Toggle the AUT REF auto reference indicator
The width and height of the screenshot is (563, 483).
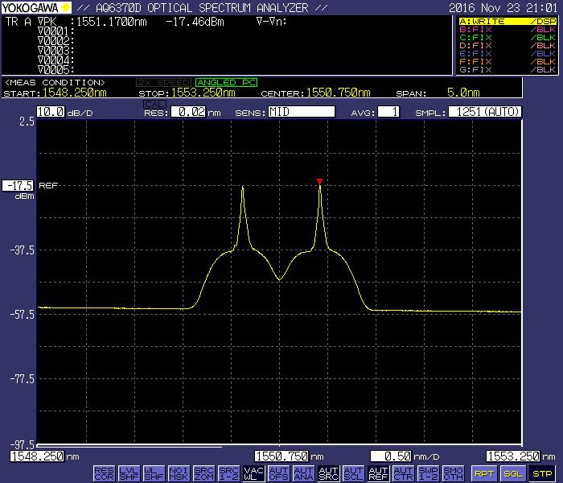point(379,473)
